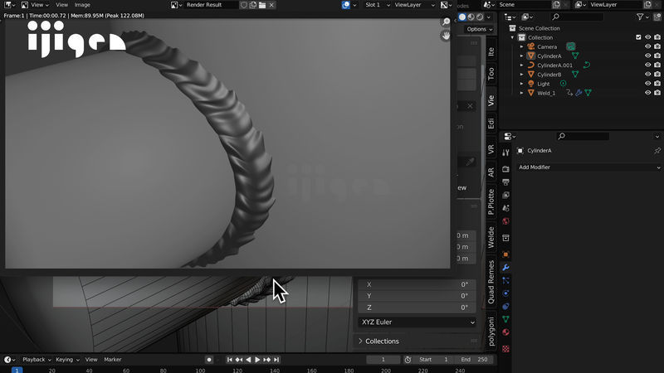The image size is (664, 373).
Task: Open the Image menu in image editor
Action: 82,5
